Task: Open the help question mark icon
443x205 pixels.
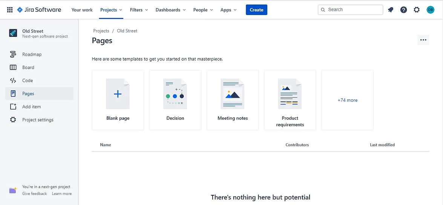Action: [x=403, y=10]
